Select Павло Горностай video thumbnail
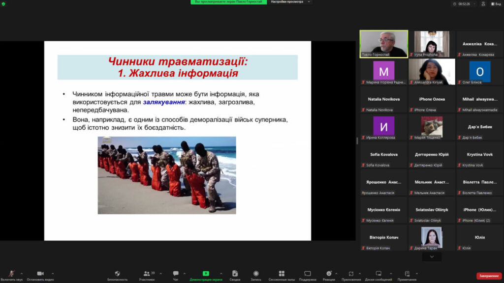The image size is (504, 283). click(383, 44)
